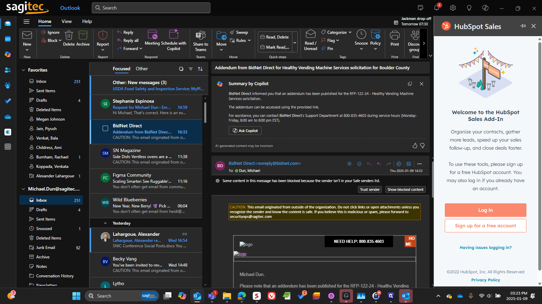
Task: Open the People app in left rail
Action: click(x=8, y=70)
